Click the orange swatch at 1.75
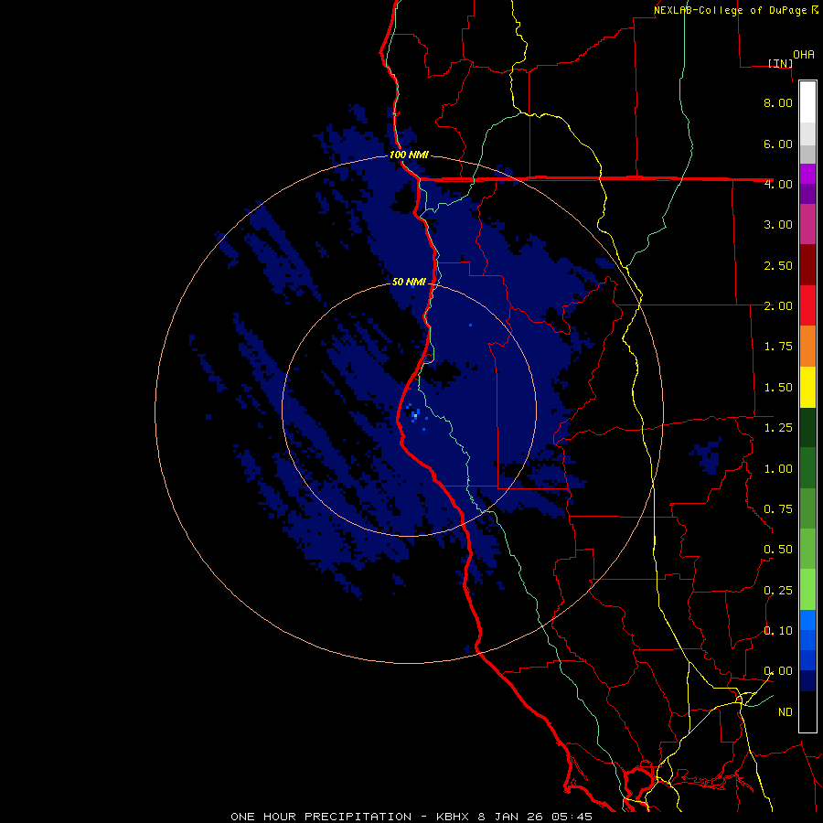This screenshot has height=823, width=823. [x=807, y=347]
